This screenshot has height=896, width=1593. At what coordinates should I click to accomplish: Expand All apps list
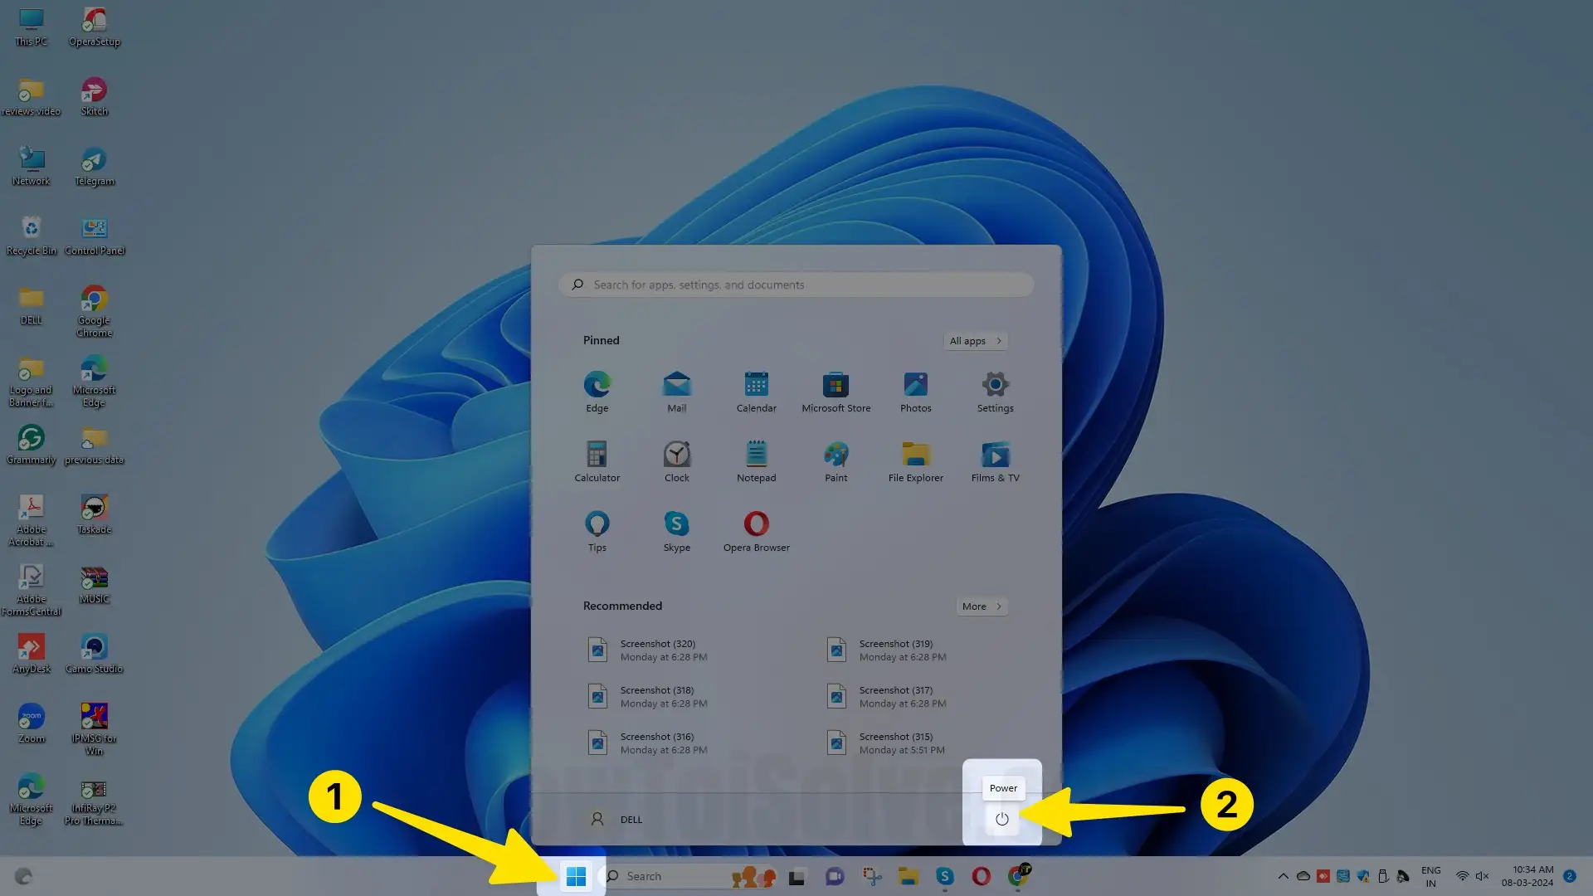click(976, 341)
